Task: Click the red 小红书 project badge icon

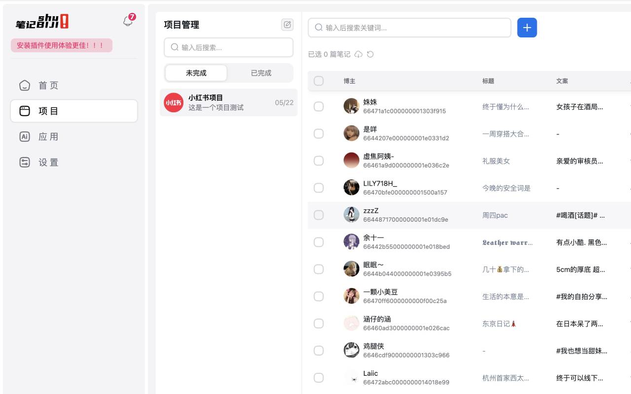Action: coord(173,102)
